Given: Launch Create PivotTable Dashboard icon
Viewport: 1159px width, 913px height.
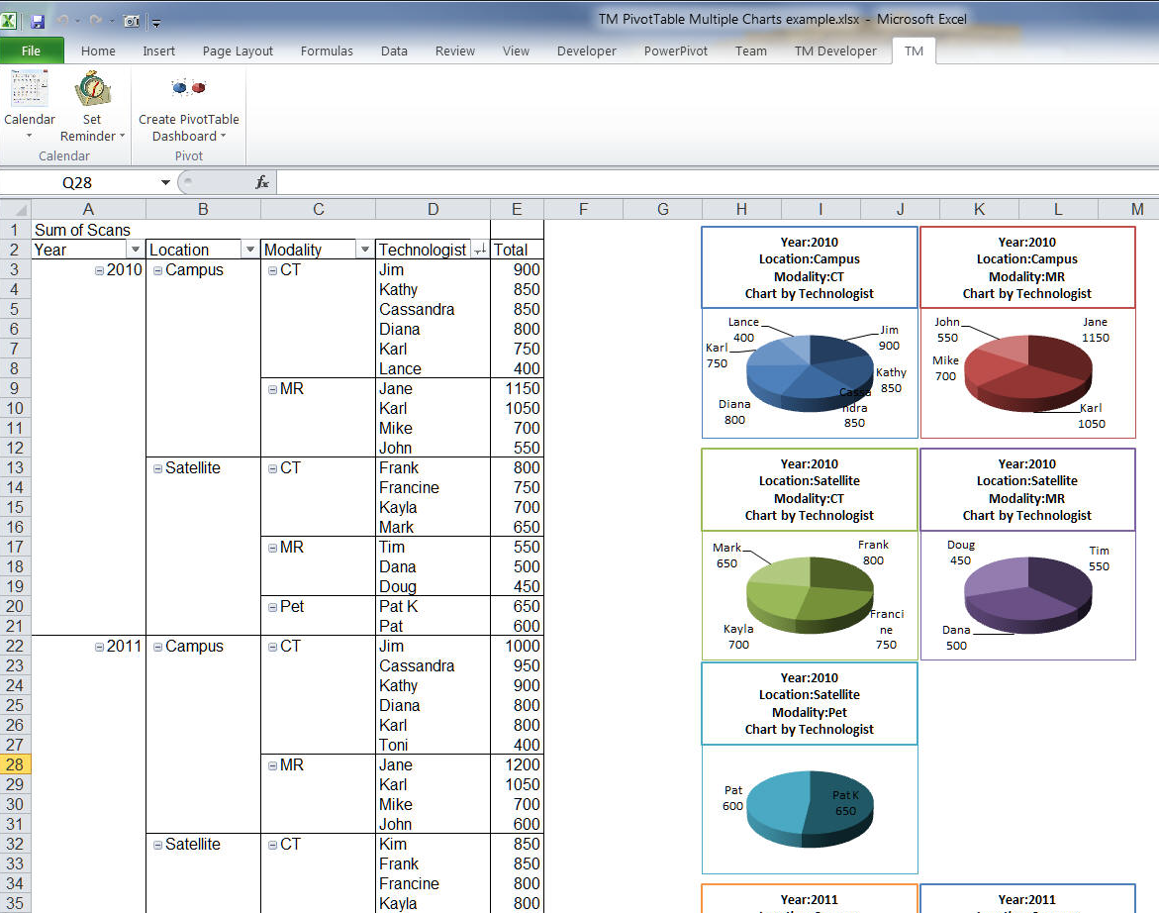Looking at the screenshot, I should (x=188, y=89).
